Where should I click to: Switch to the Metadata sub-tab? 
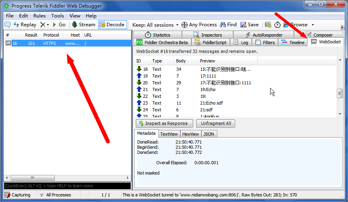(146, 133)
